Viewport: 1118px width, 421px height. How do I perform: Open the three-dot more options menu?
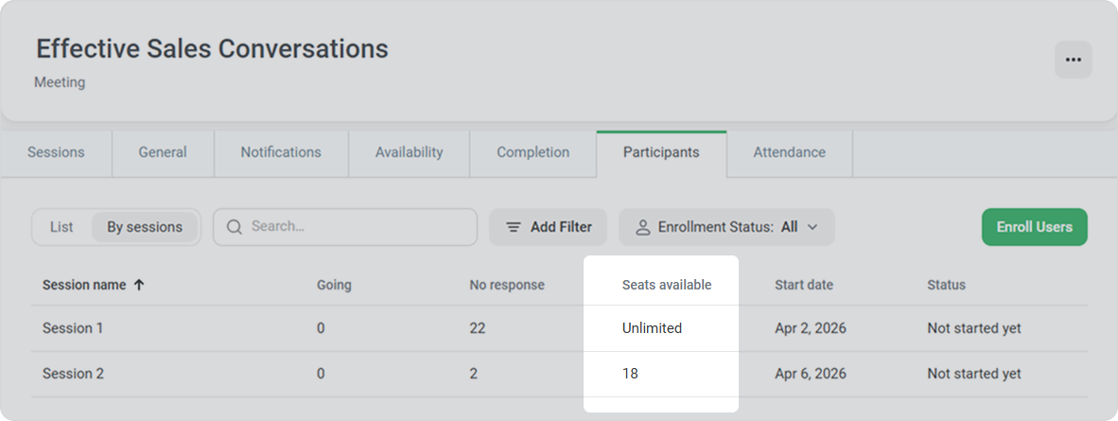[1073, 60]
